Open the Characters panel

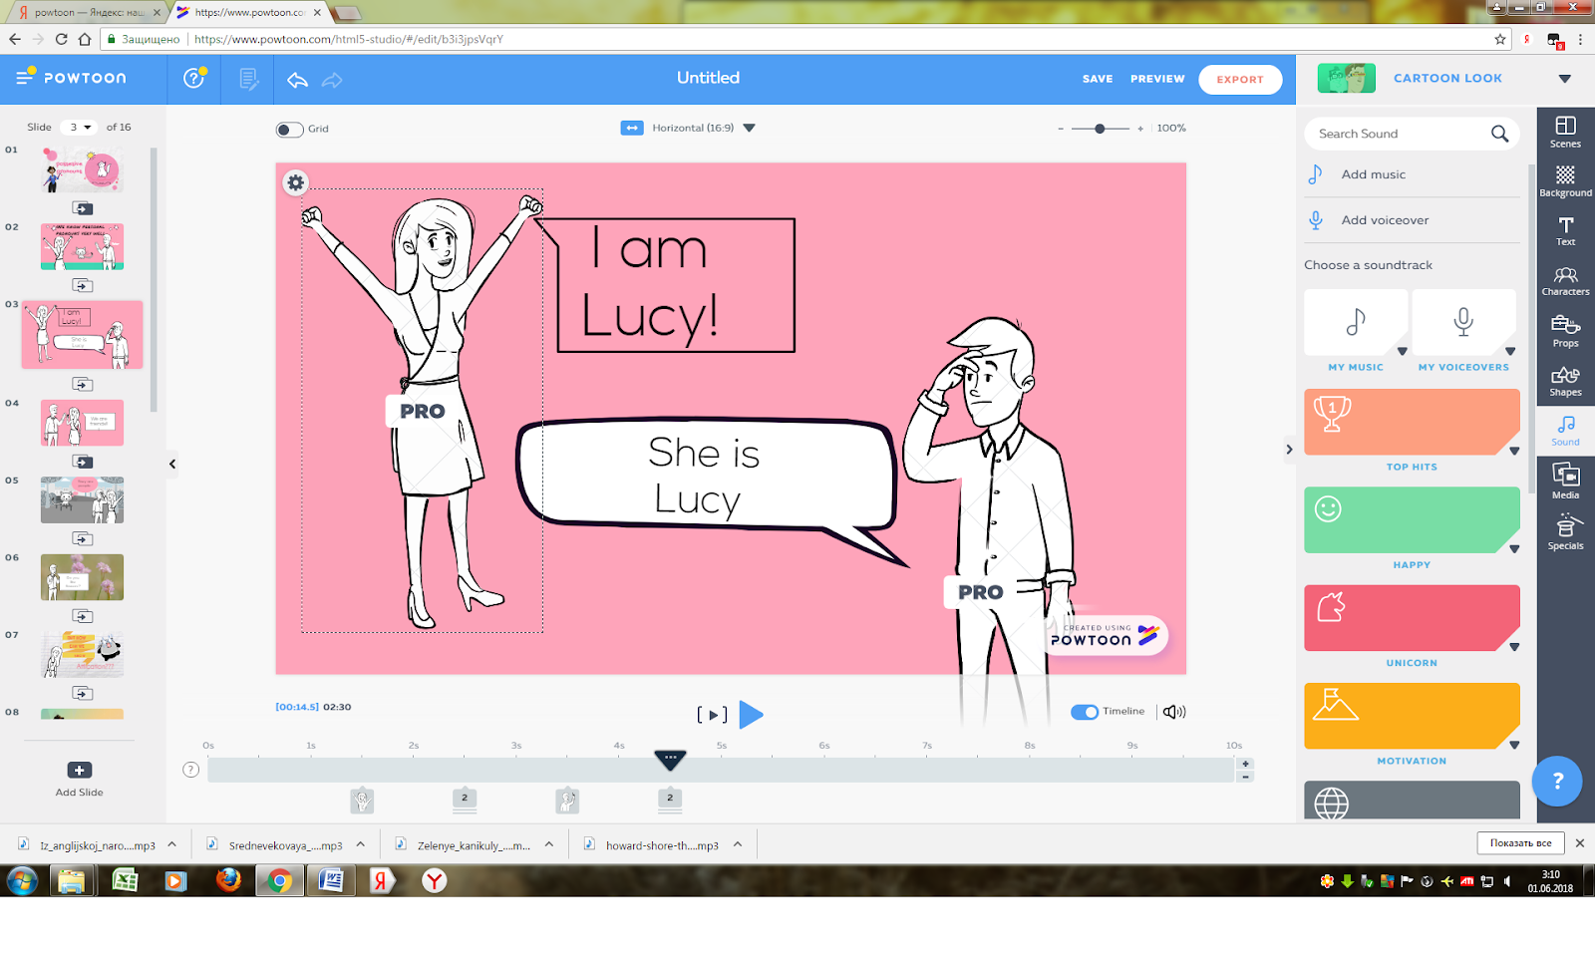tap(1565, 280)
